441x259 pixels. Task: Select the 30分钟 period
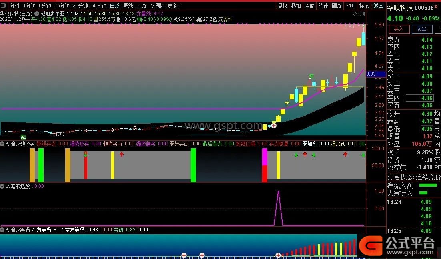click(x=80, y=6)
